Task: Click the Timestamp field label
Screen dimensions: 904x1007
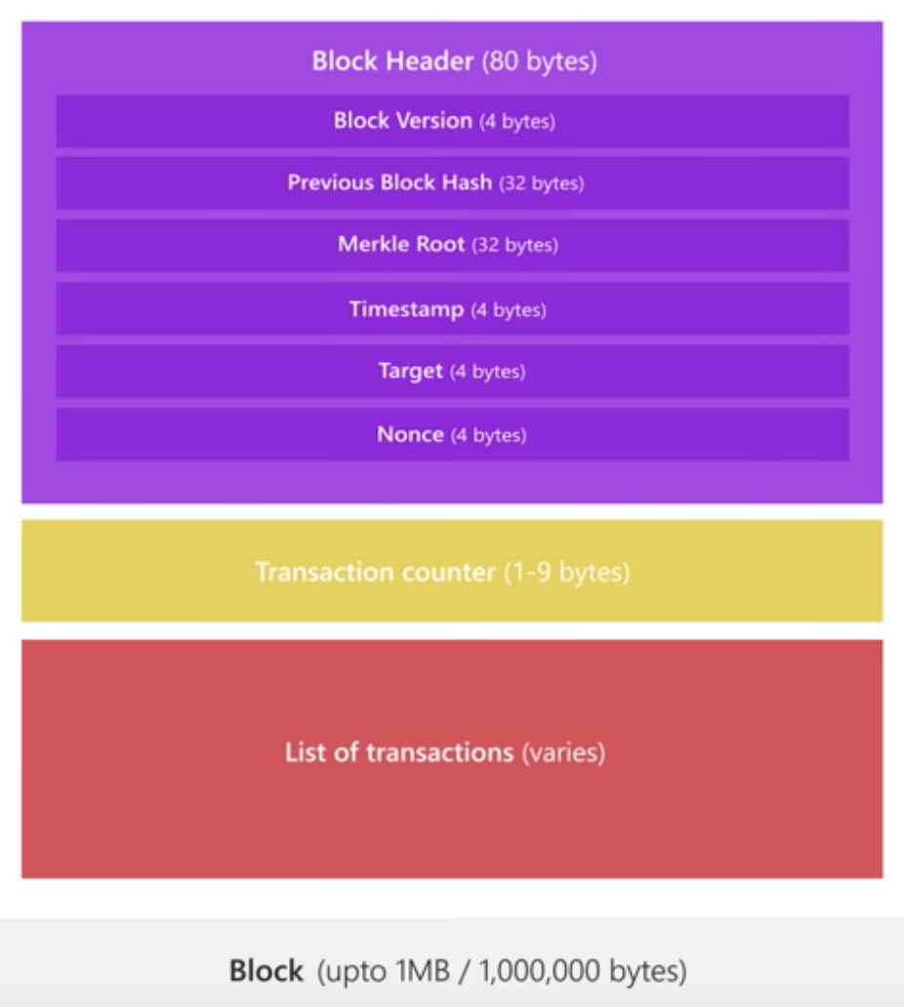Action: [406, 309]
